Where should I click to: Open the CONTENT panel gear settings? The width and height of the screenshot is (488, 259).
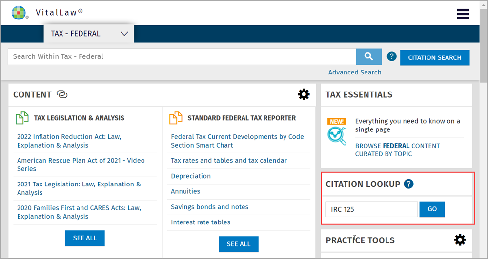(304, 94)
